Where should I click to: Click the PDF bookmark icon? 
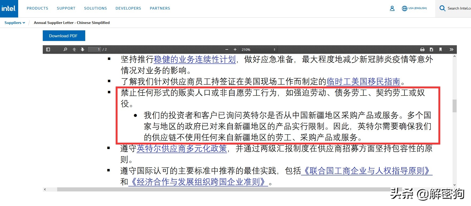tap(441, 50)
